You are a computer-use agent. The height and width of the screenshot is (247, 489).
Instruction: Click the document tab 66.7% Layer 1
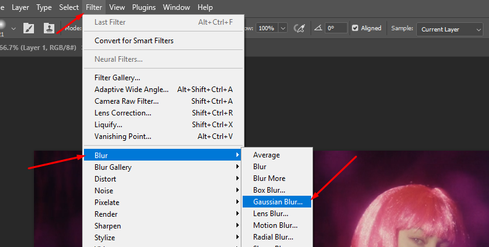tap(38, 48)
